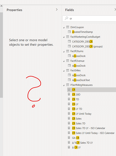Click the FactS4les table icon

click(x=68, y=70)
